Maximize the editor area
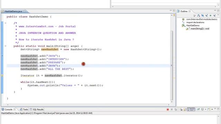This screenshot has height=124, width=221. pos(174,11)
